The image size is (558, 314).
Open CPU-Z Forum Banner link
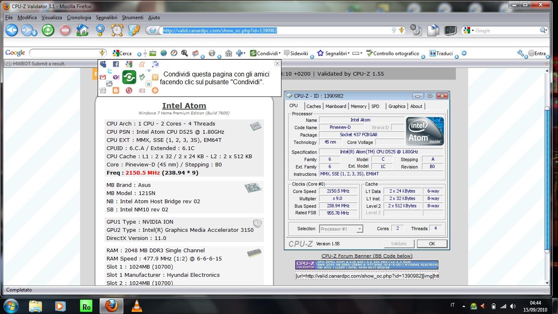tap(367, 256)
